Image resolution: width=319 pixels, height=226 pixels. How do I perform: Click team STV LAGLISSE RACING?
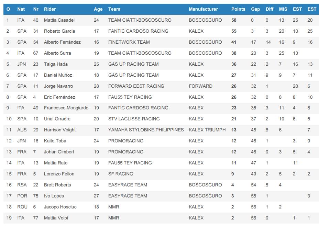(x=134, y=119)
